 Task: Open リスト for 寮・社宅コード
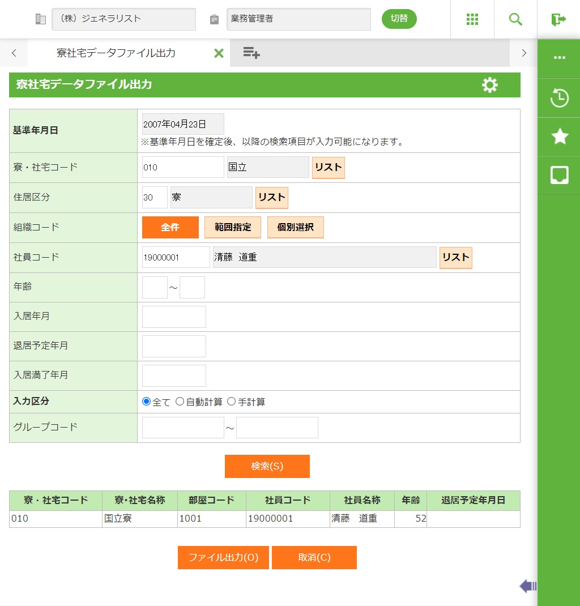click(x=328, y=168)
